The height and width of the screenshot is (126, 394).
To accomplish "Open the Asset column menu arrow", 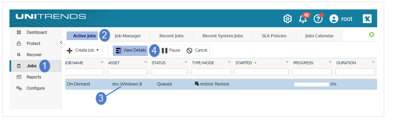I will (145, 62).
